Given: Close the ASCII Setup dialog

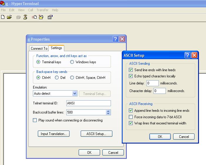Looking at the screenshot, I should (194, 55).
